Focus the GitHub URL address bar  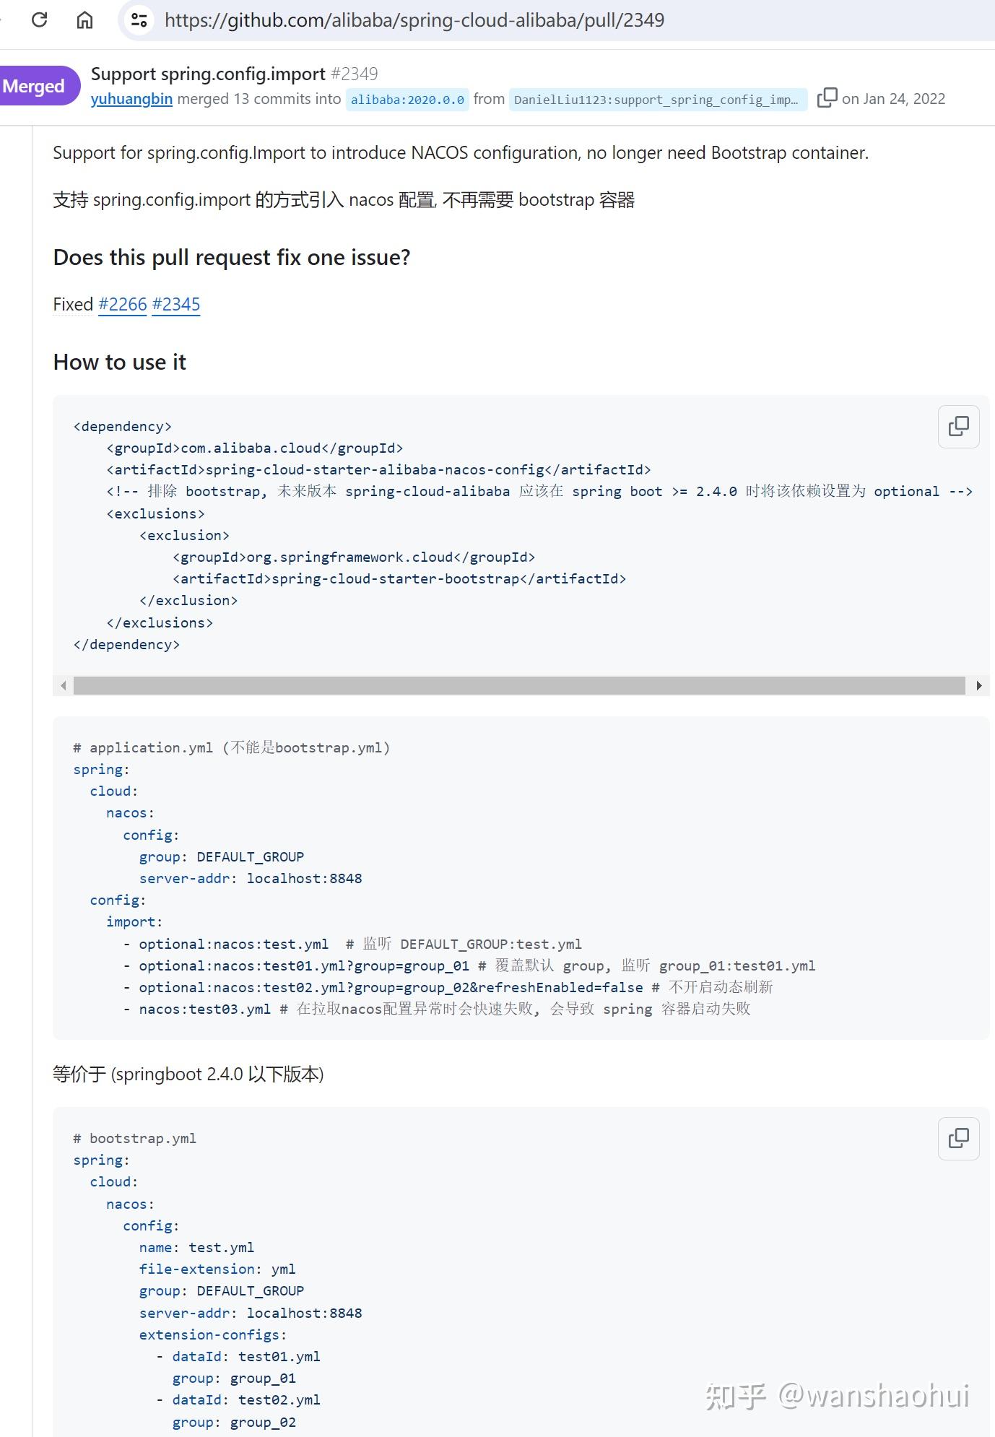tap(414, 20)
